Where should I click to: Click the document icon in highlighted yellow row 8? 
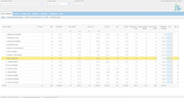(171, 58)
